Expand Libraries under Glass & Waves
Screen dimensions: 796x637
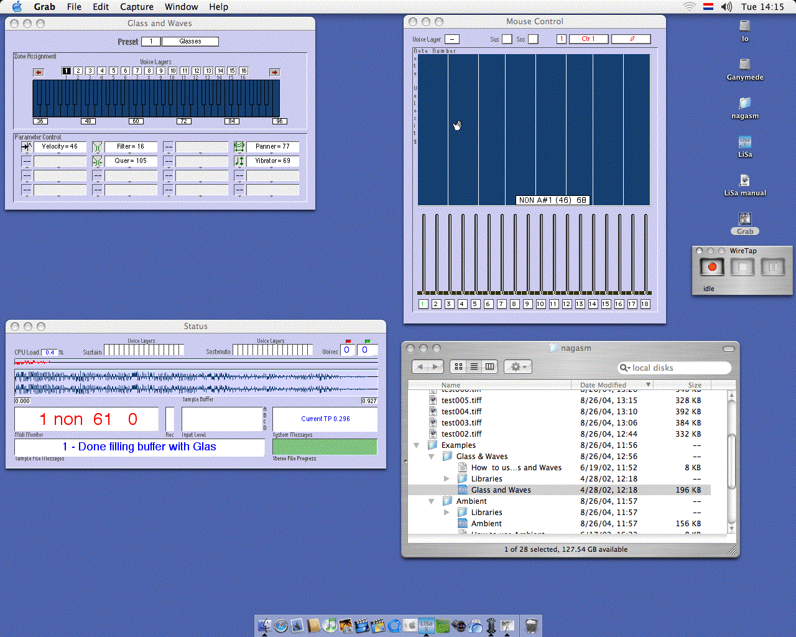point(447,479)
